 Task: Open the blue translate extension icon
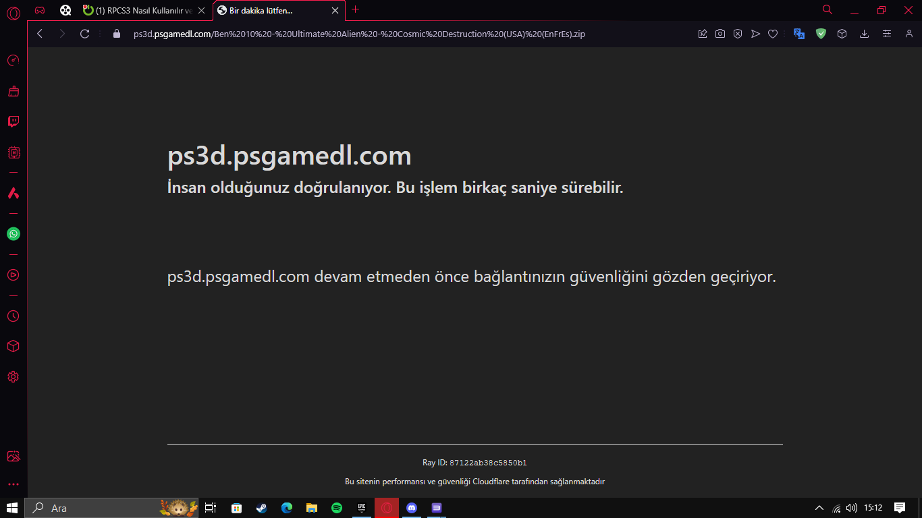pyautogui.click(x=799, y=34)
